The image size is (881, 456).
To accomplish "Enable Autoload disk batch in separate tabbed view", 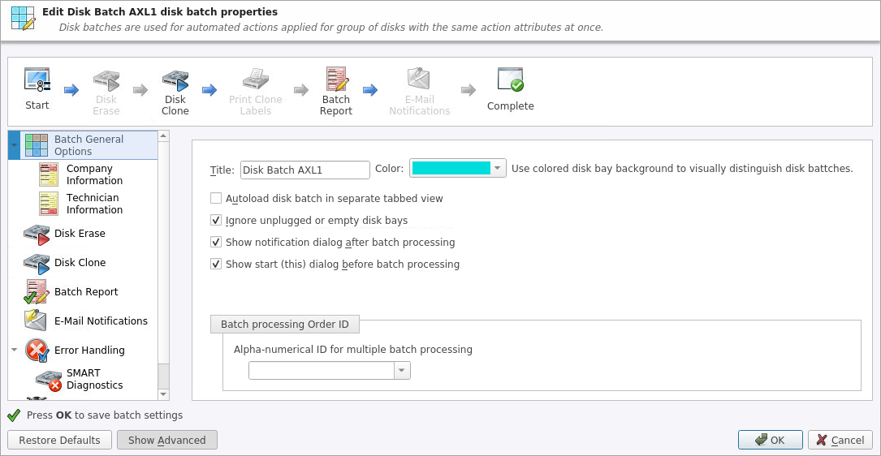I will click(x=216, y=198).
